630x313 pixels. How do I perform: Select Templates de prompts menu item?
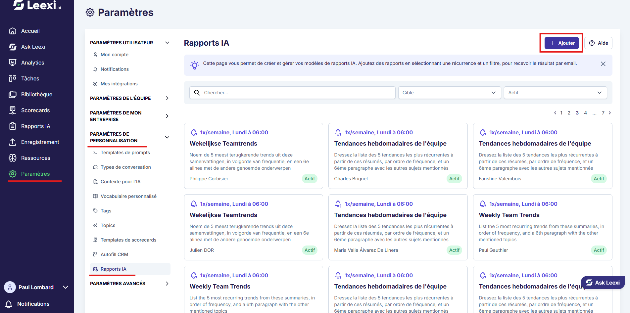[125, 153]
